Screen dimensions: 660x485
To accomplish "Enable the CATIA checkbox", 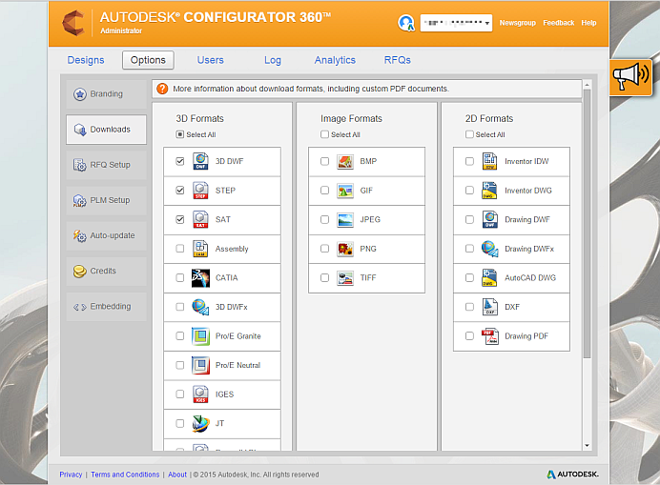I will pyautogui.click(x=179, y=277).
